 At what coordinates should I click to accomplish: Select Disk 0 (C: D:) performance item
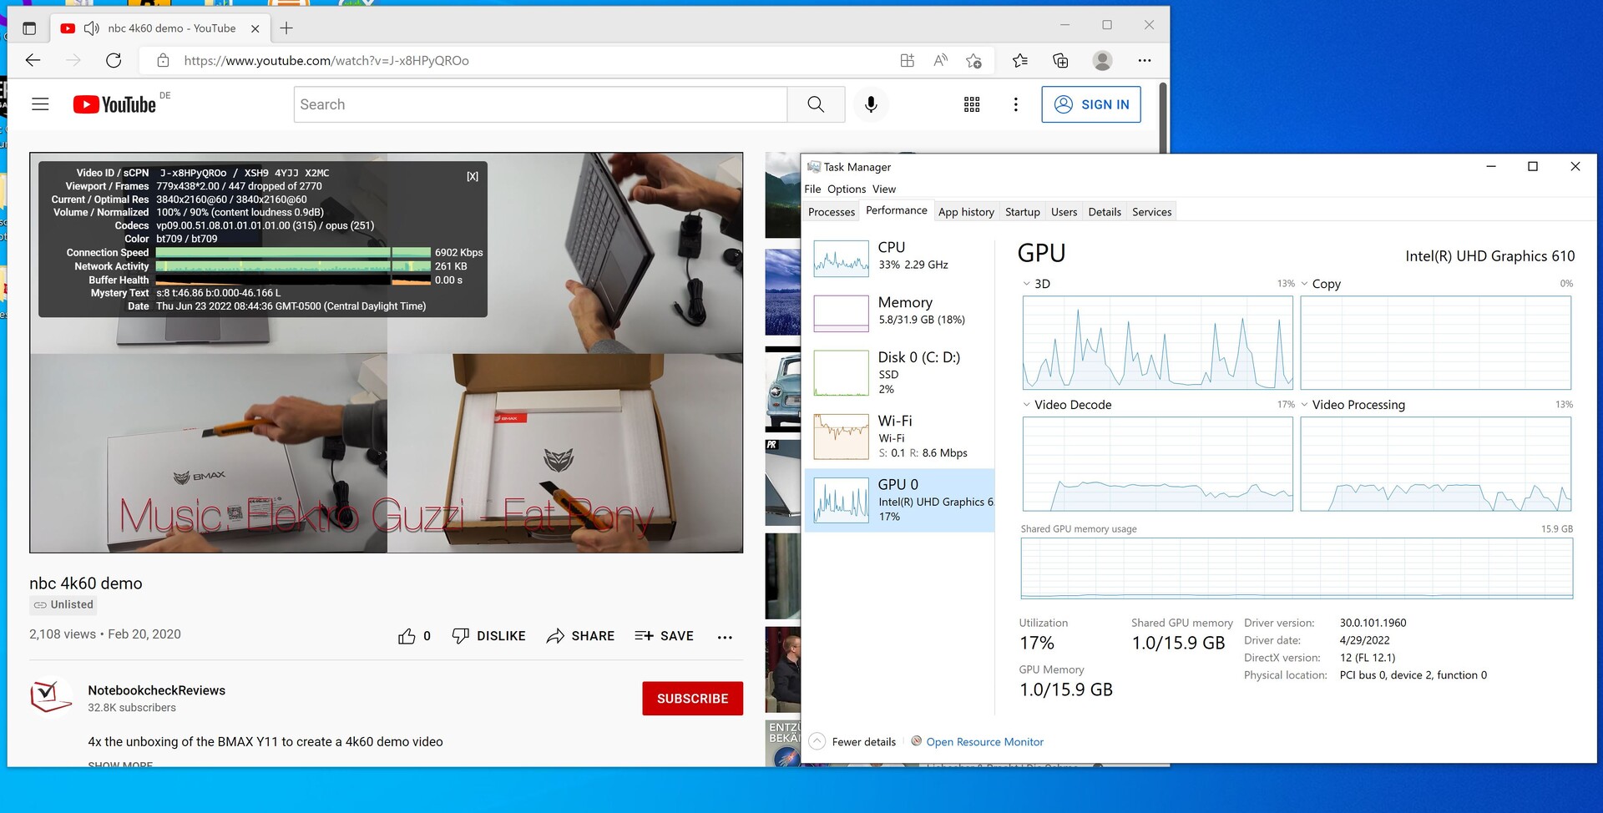tap(899, 372)
